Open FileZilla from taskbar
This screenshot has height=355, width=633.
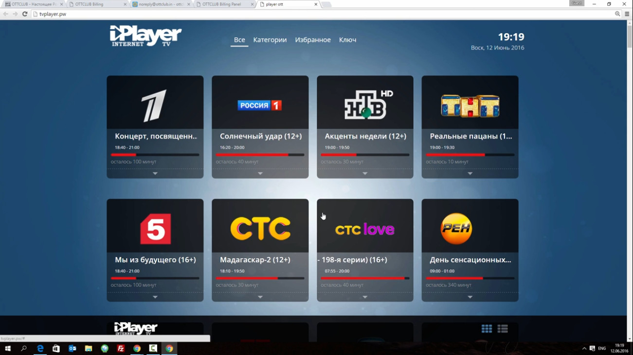(121, 348)
